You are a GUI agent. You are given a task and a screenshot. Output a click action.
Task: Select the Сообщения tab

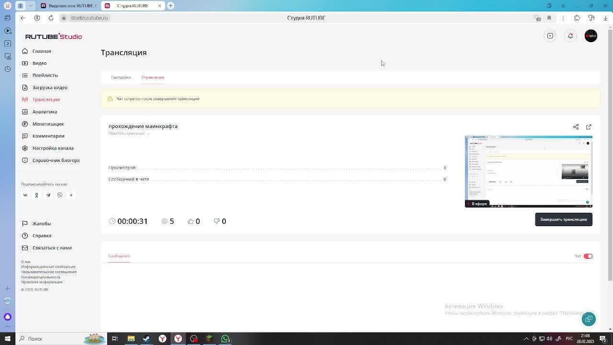(119, 256)
